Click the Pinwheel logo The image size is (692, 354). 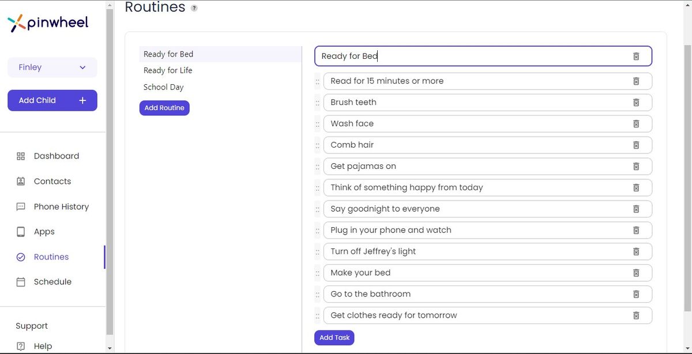click(48, 23)
